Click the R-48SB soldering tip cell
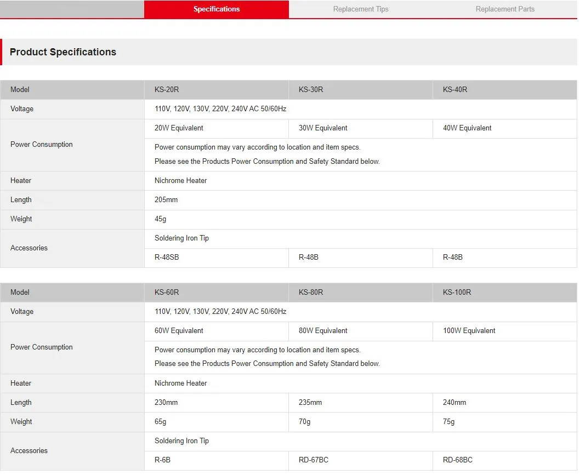The image size is (580, 475). point(167,257)
